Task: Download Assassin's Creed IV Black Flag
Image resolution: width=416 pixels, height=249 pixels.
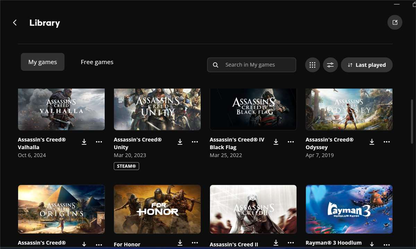Action: (x=276, y=142)
